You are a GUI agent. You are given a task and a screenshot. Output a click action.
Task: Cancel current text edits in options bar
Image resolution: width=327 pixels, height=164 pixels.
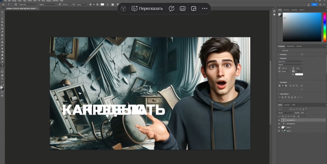tap(117, 4)
